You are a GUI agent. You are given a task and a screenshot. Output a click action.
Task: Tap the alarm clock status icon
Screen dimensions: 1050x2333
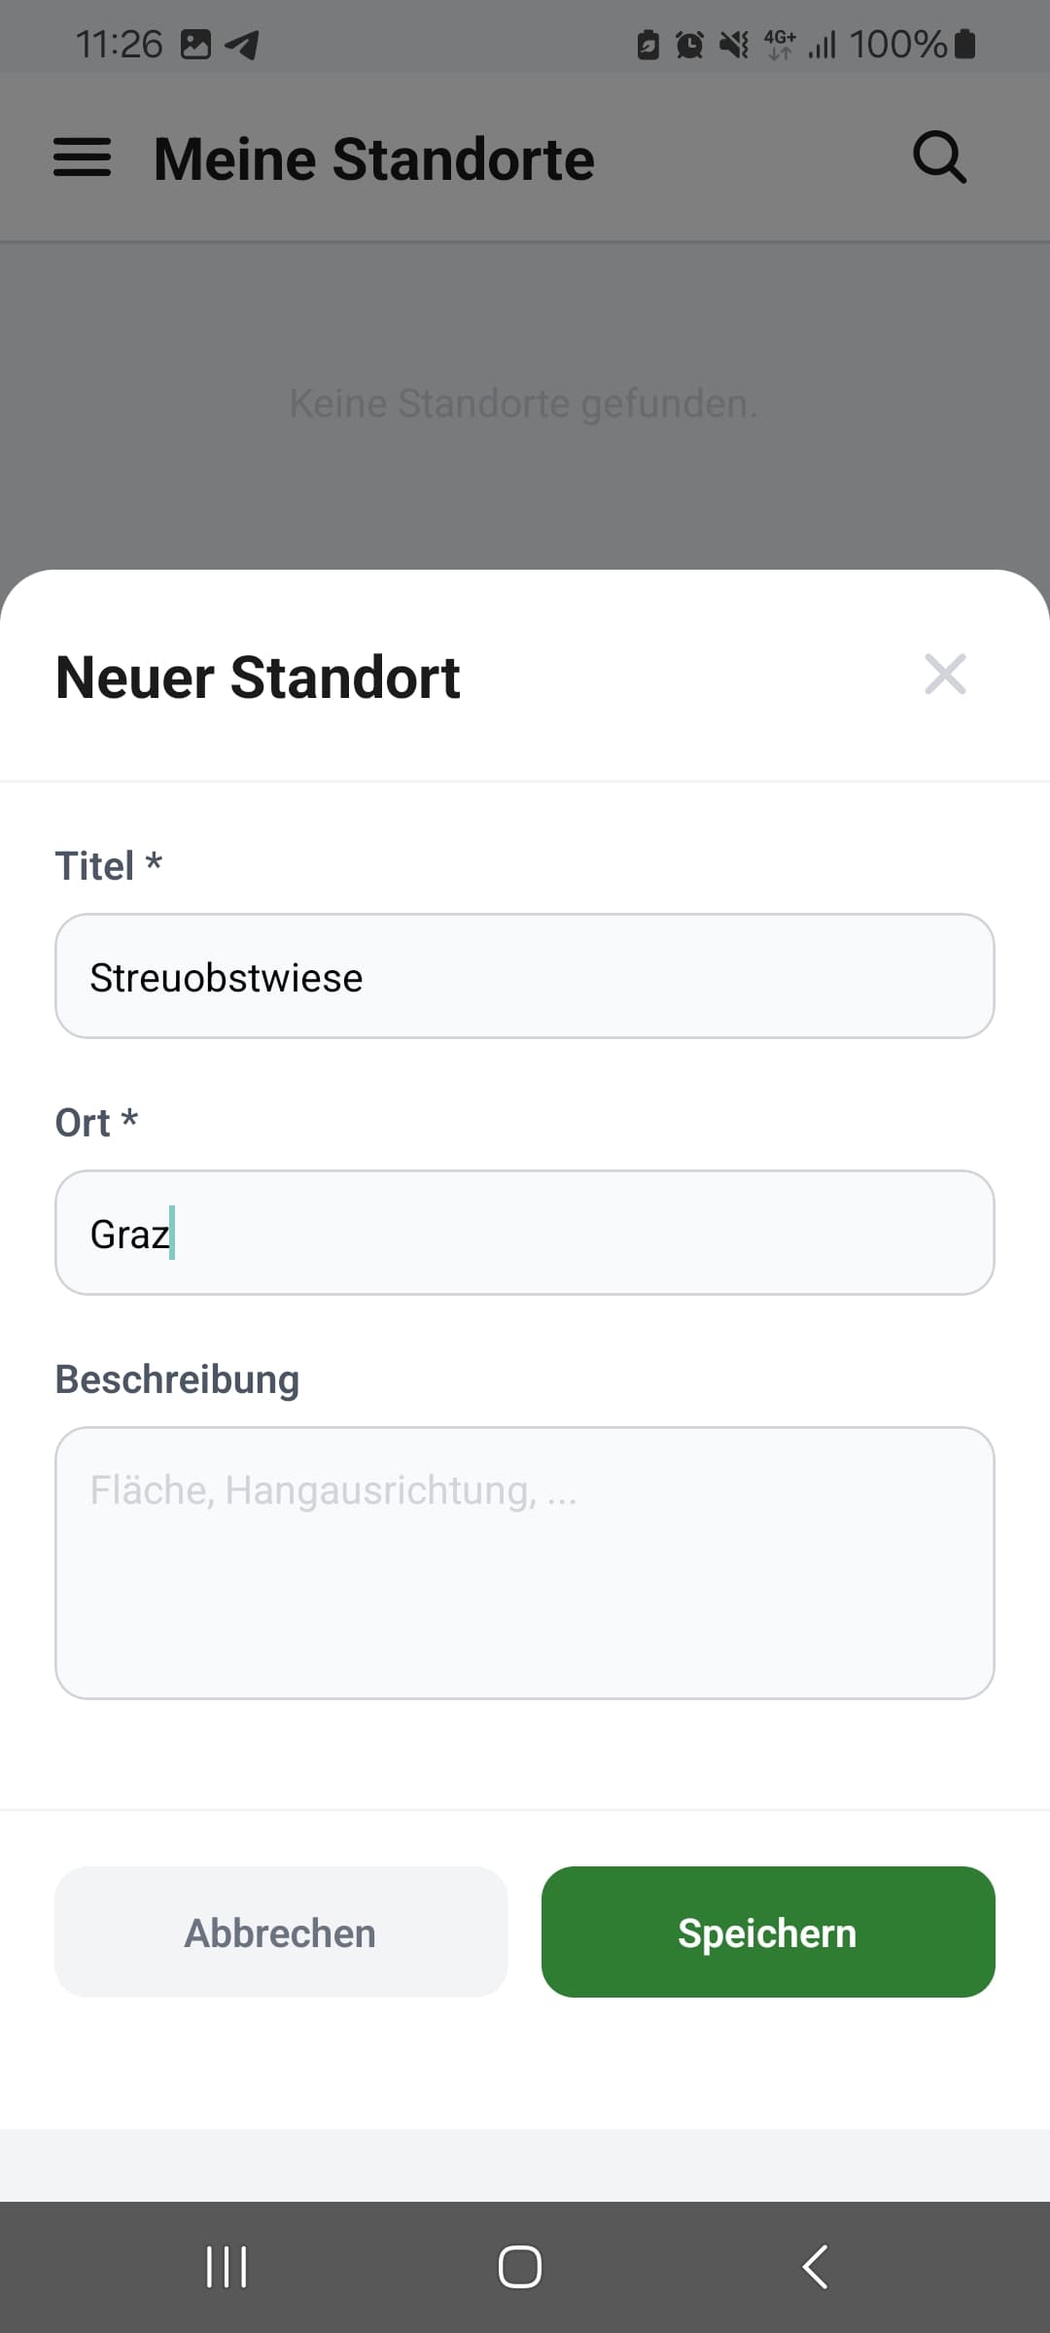tap(689, 45)
